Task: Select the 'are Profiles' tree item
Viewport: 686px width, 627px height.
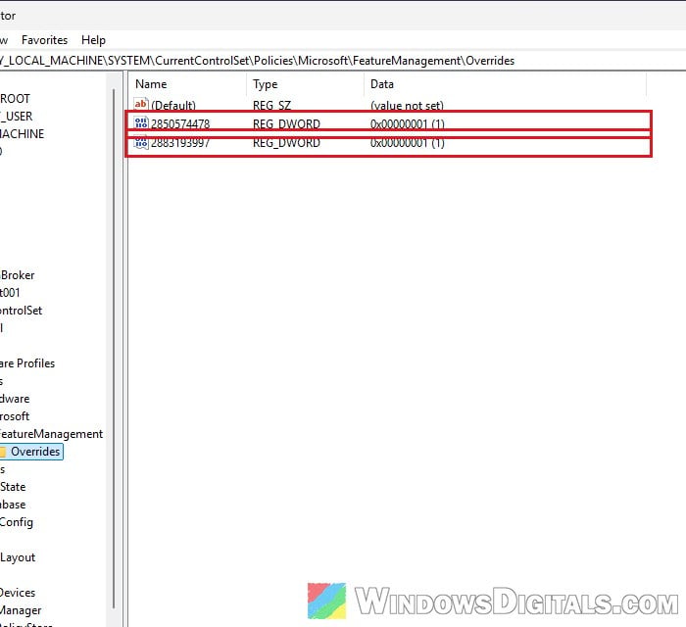Action: click(27, 363)
